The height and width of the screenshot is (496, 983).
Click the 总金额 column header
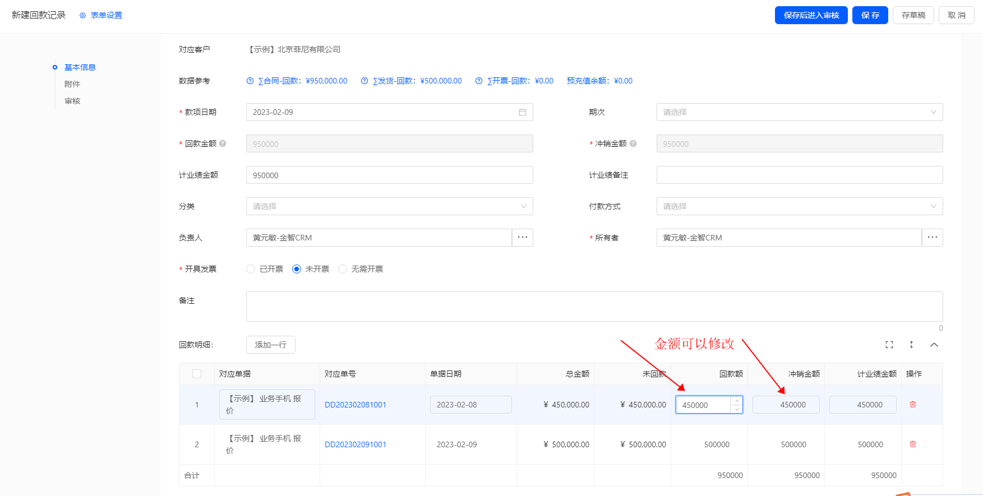point(555,374)
